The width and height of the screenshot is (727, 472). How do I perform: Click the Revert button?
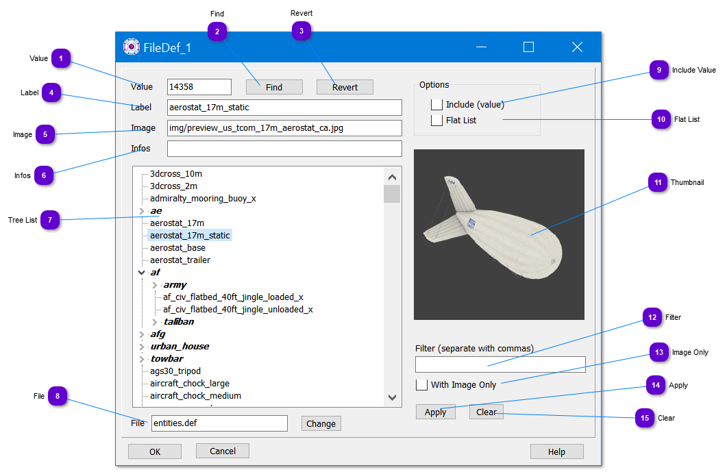tap(345, 87)
